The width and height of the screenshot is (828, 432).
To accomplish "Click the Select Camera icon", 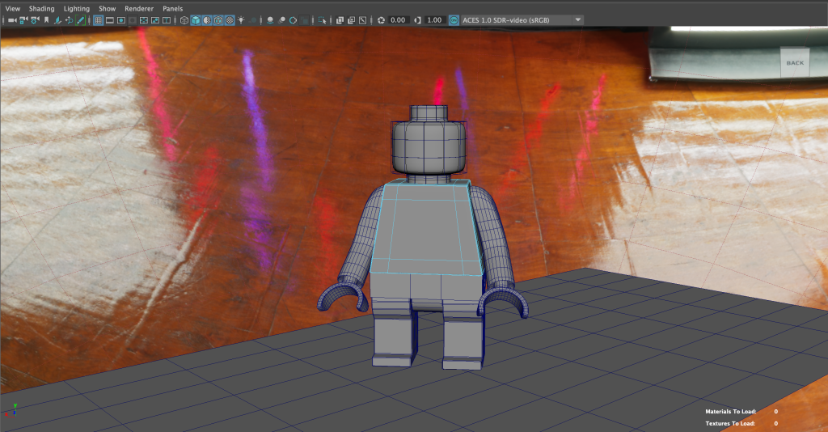I will tap(12, 20).
